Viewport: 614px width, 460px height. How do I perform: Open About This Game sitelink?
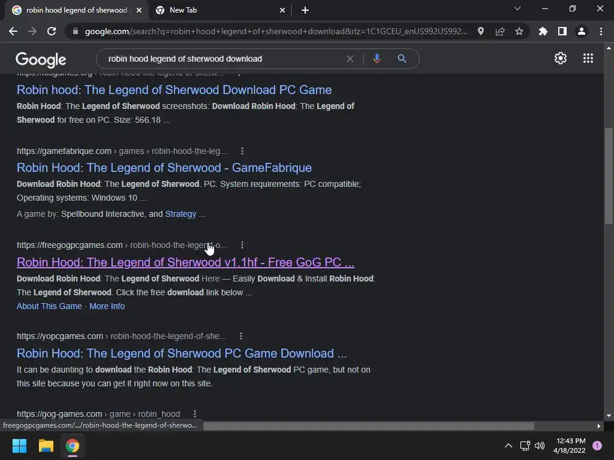[x=49, y=306]
